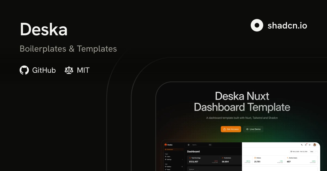
Task: Click the shadcn.io circular logo
Action: pyautogui.click(x=257, y=25)
